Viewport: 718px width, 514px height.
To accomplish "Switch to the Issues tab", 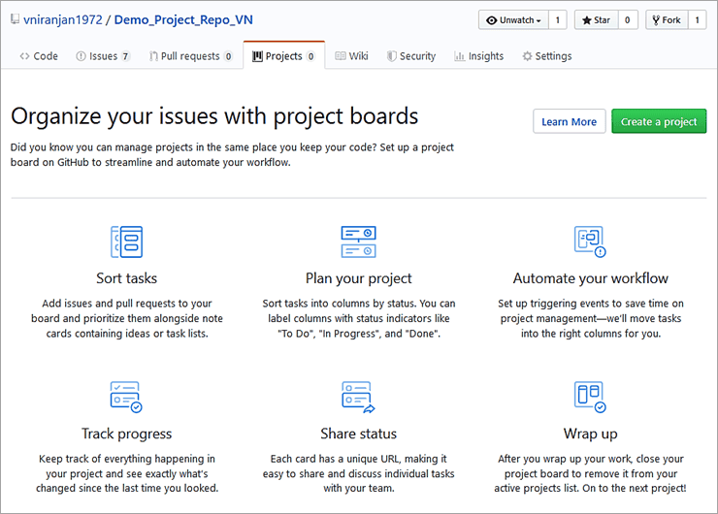I will [103, 56].
